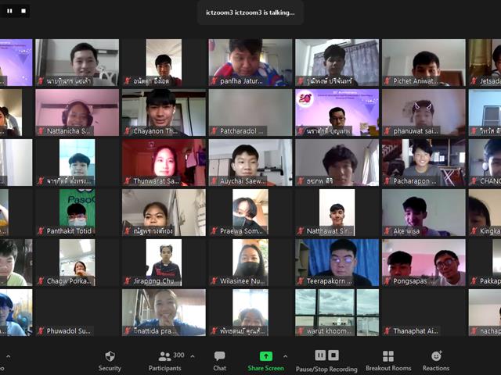Click muted mic icon on Phuwadol Su
This screenshot has height=375, width=501.
[x=41, y=331]
